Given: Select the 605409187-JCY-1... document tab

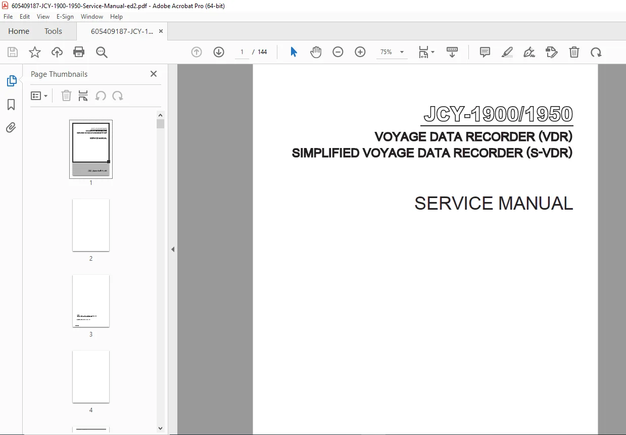Looking at the screenshot, I should pyautogui.click(x=122, y=31).
